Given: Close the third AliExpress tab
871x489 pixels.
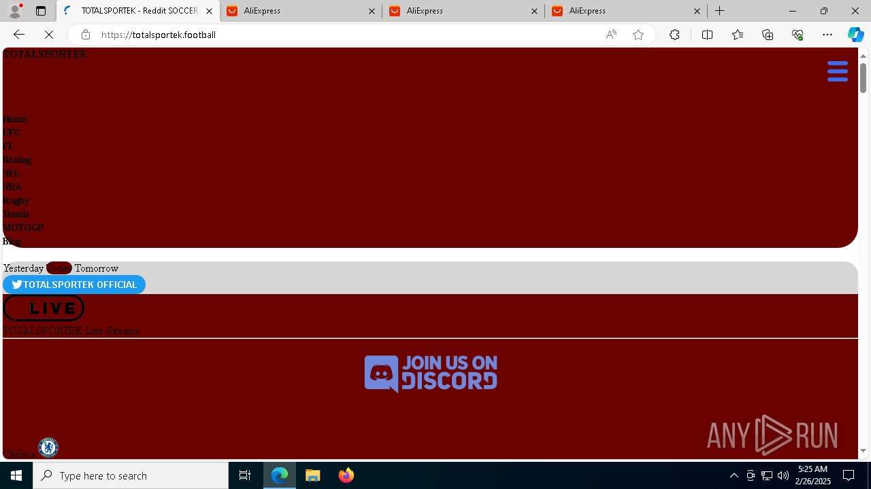Looking at the screenshot, I should [x=697, y=11].
